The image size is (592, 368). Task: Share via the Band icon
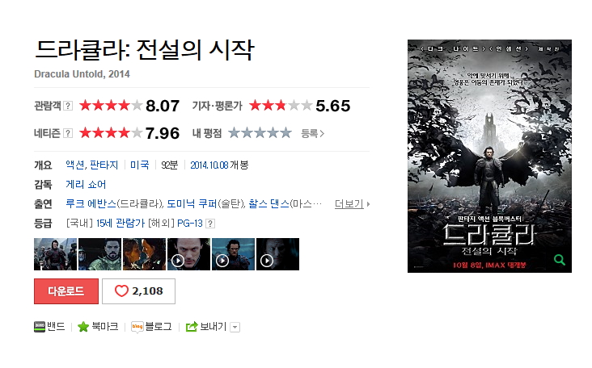[40, 327]
